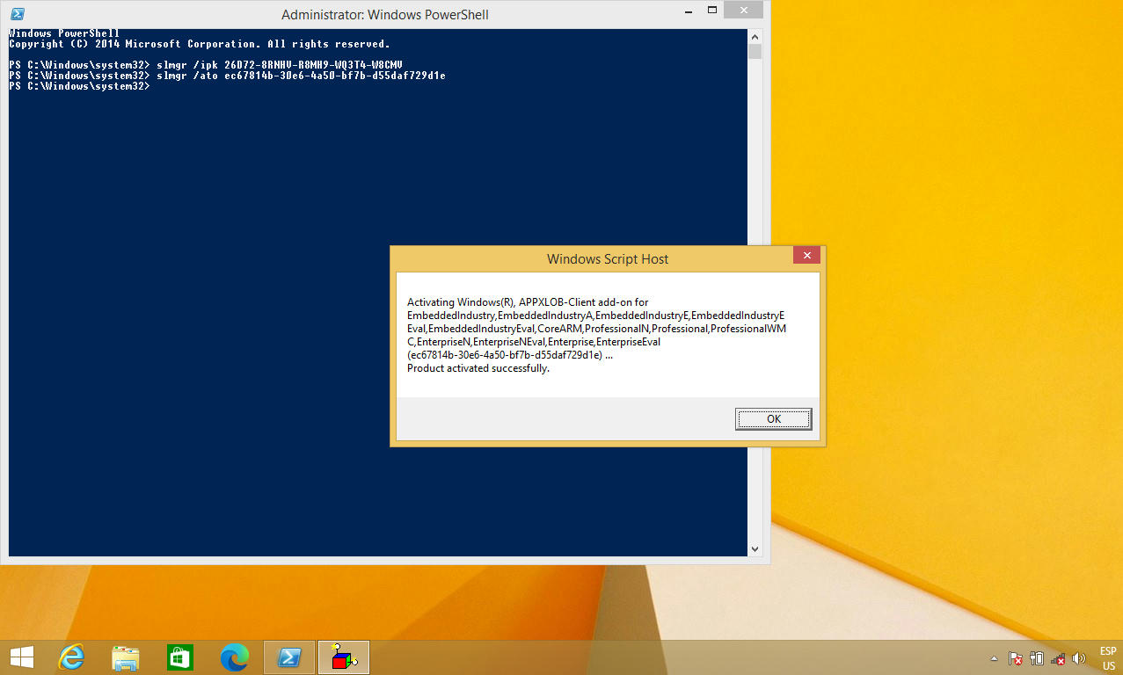Click the Copyright Microsoft Corporation line

tap(200, 44)
